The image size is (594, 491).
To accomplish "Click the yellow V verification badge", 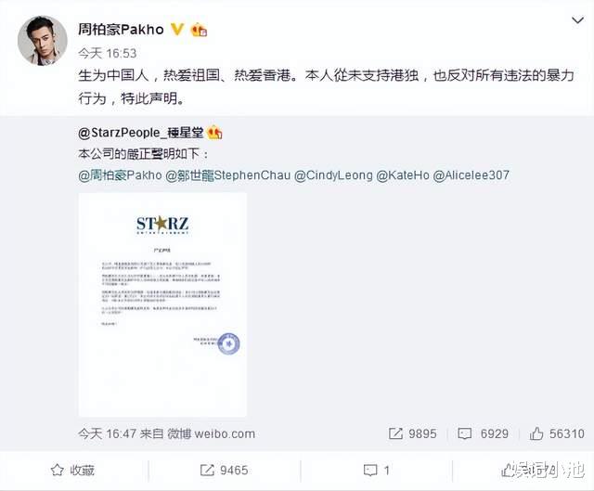I will tap(177, 29).
